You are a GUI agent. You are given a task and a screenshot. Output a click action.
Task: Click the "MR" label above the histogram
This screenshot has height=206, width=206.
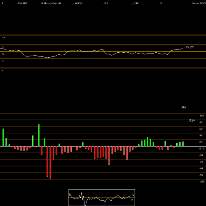[x=184, y=107]
